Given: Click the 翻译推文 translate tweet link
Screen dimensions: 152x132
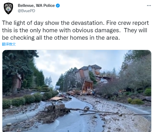Looking at the screenshot, I should (x=9, y=44).
